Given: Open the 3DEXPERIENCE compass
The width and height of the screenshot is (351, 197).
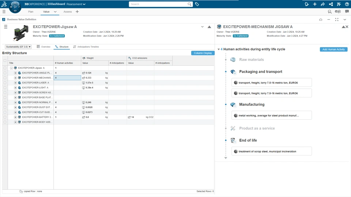Looking at the screenshot, I should point(15,7).
